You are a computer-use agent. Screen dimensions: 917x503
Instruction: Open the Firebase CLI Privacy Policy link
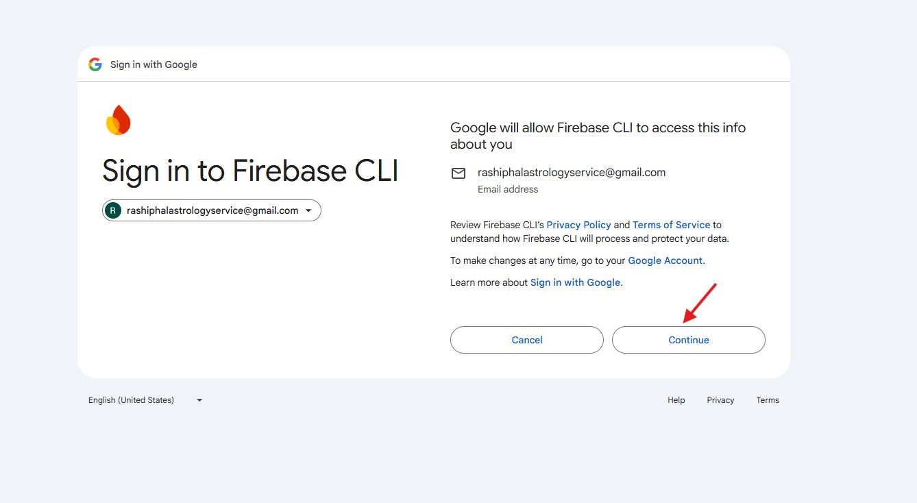578,225
